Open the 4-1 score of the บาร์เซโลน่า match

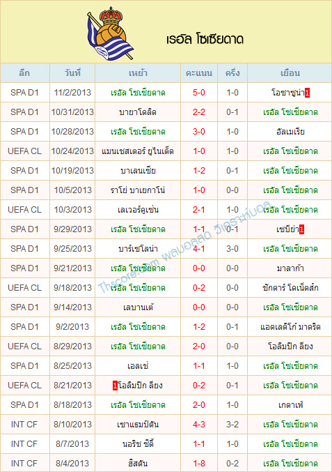click(x=199, y=249)
